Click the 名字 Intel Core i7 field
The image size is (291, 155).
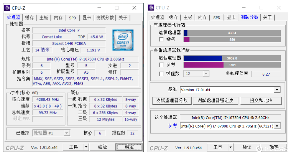click(x=69, y=30)
